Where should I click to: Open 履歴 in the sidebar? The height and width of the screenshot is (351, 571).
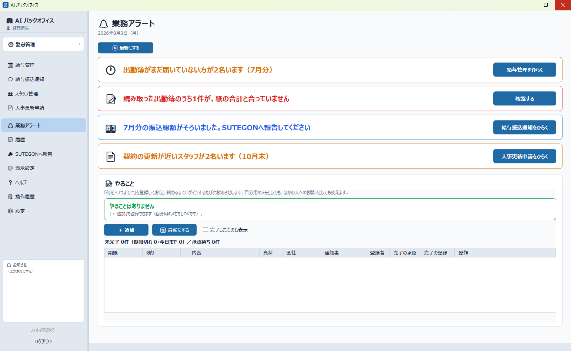point(43,139)
